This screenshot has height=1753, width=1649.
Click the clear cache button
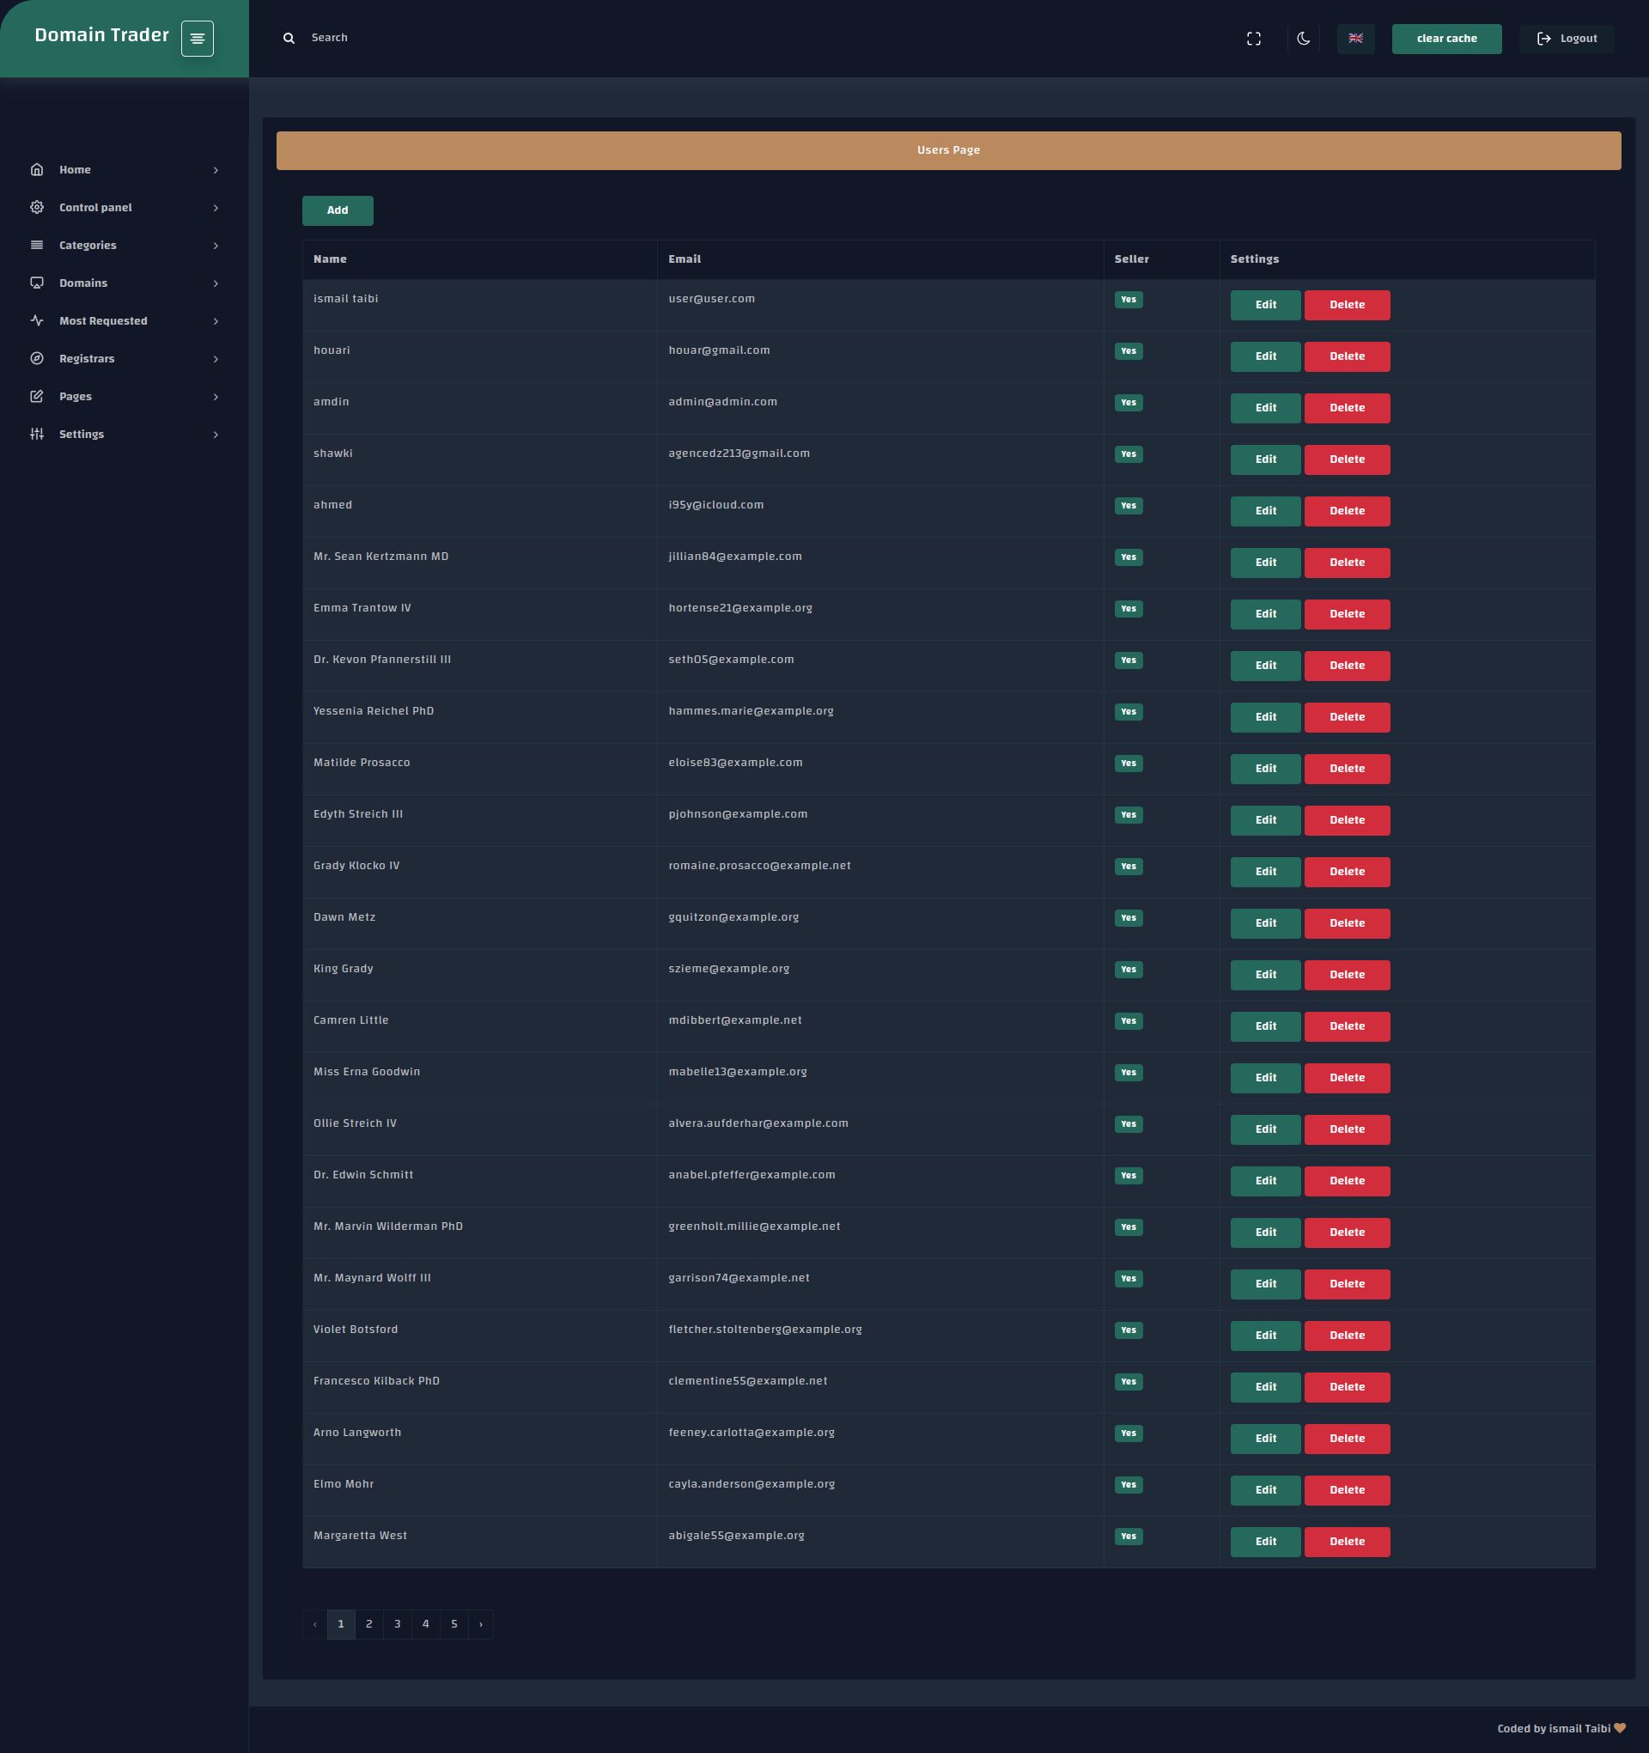click(x=1446, y=39)
